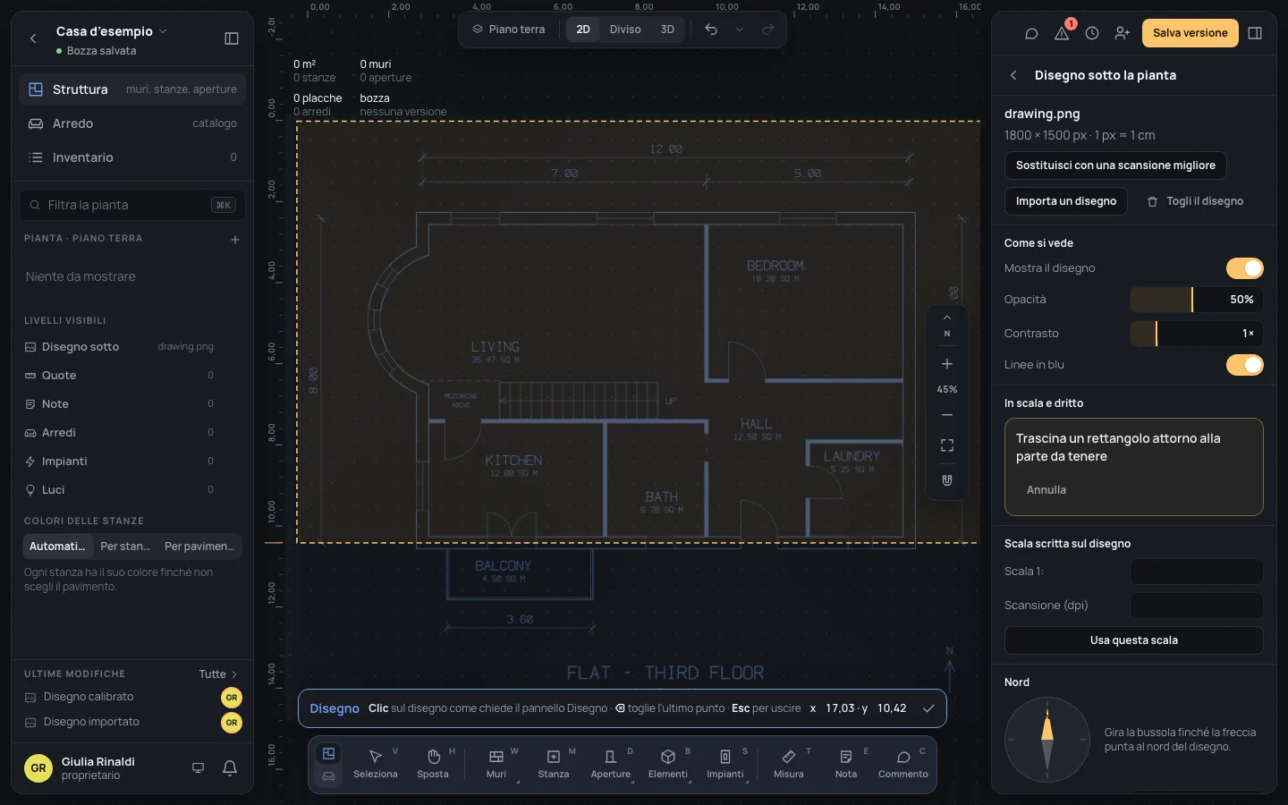Choose the Aperture tool
This screenshot has height=805, width=1288.
[611, 764]
